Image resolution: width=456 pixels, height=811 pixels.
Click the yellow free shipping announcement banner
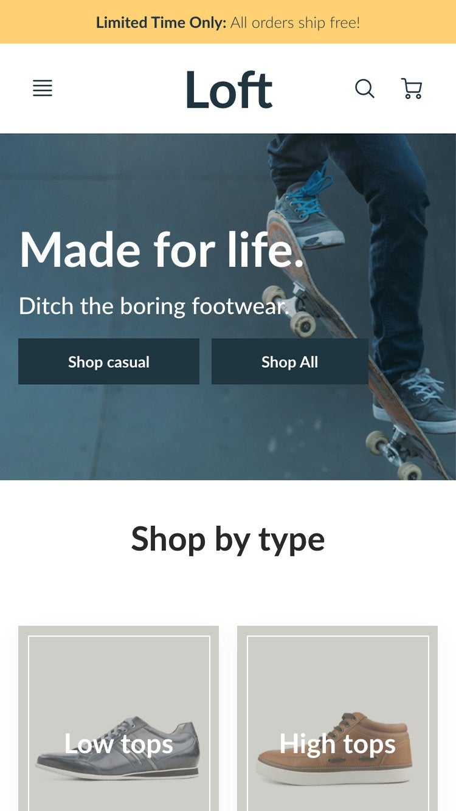228,22
